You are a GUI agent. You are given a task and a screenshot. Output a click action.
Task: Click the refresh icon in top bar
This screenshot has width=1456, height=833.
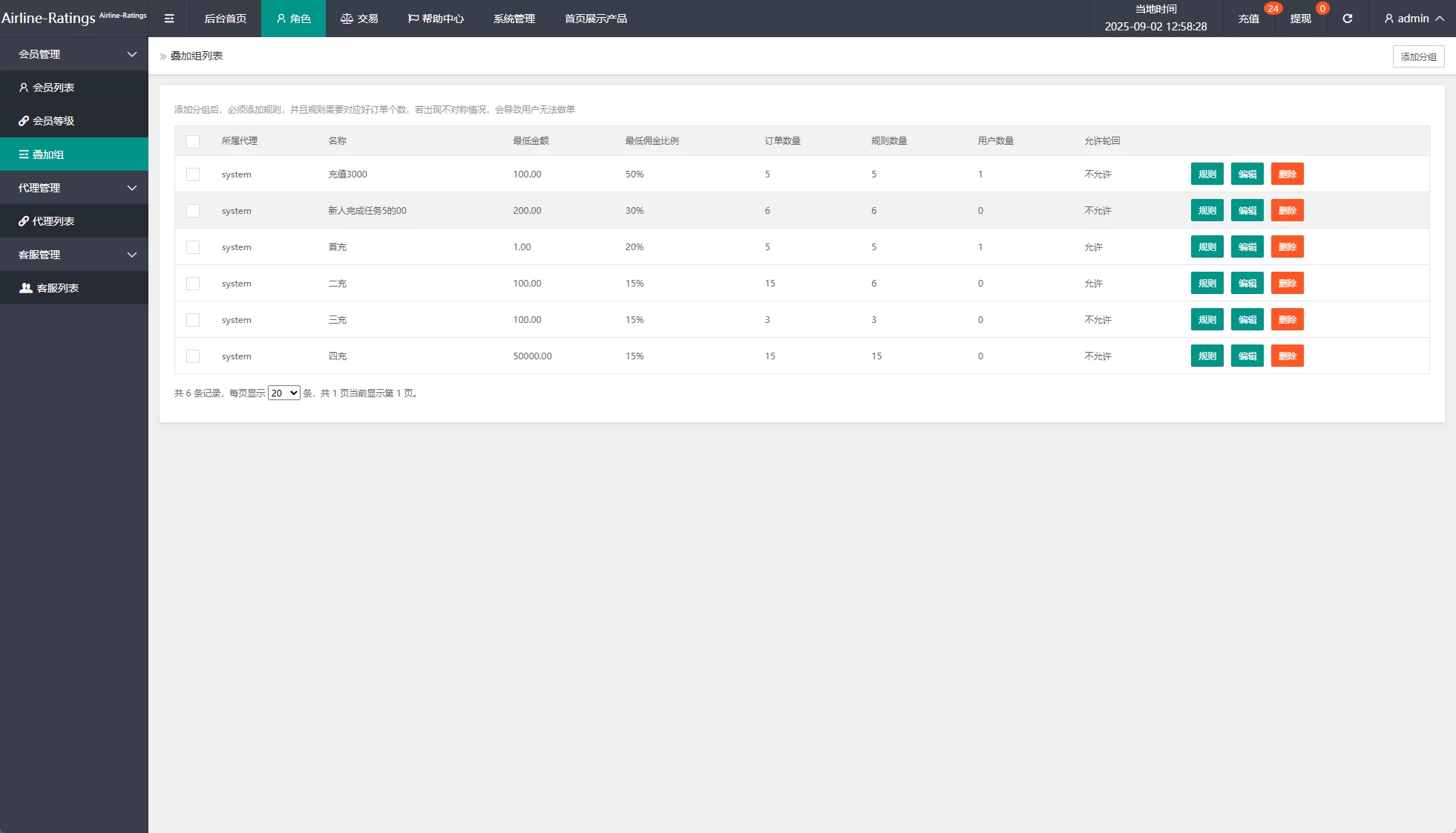(1347, 19)
